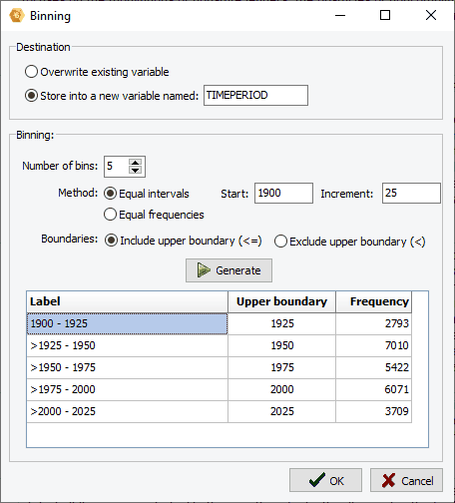455x503 pixels.
Task: Maximize the Binning dialog window
Action: coord(385,15)
